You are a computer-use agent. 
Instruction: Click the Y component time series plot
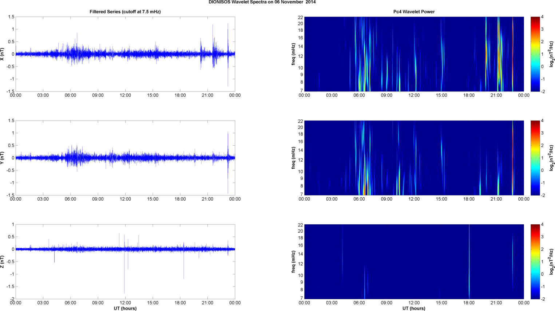tap(125, 158)
